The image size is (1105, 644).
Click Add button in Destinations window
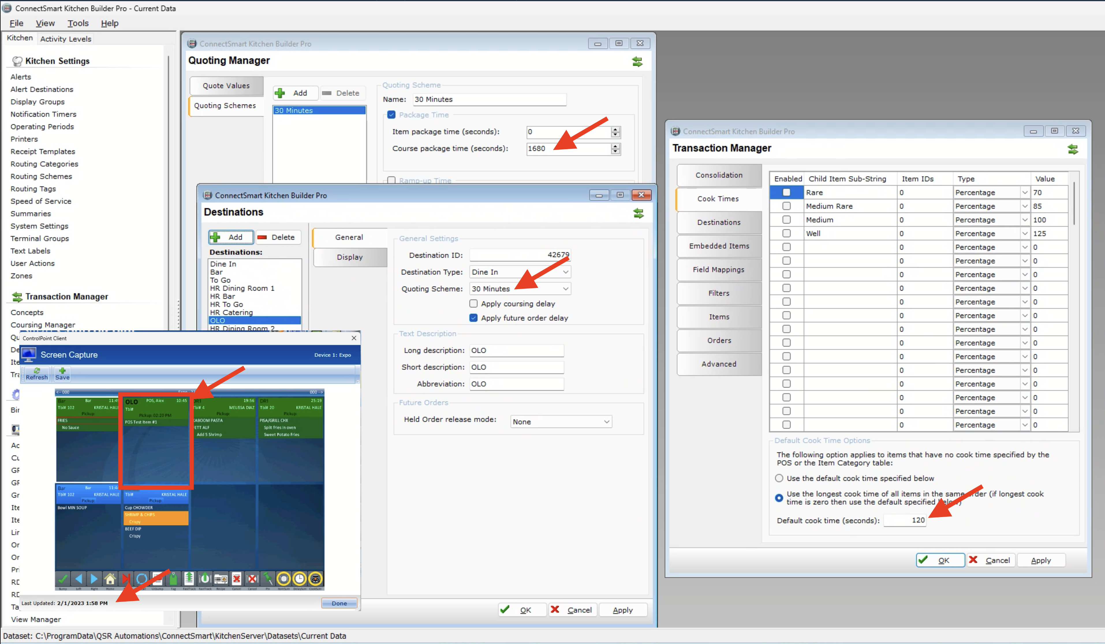(231, 237)
